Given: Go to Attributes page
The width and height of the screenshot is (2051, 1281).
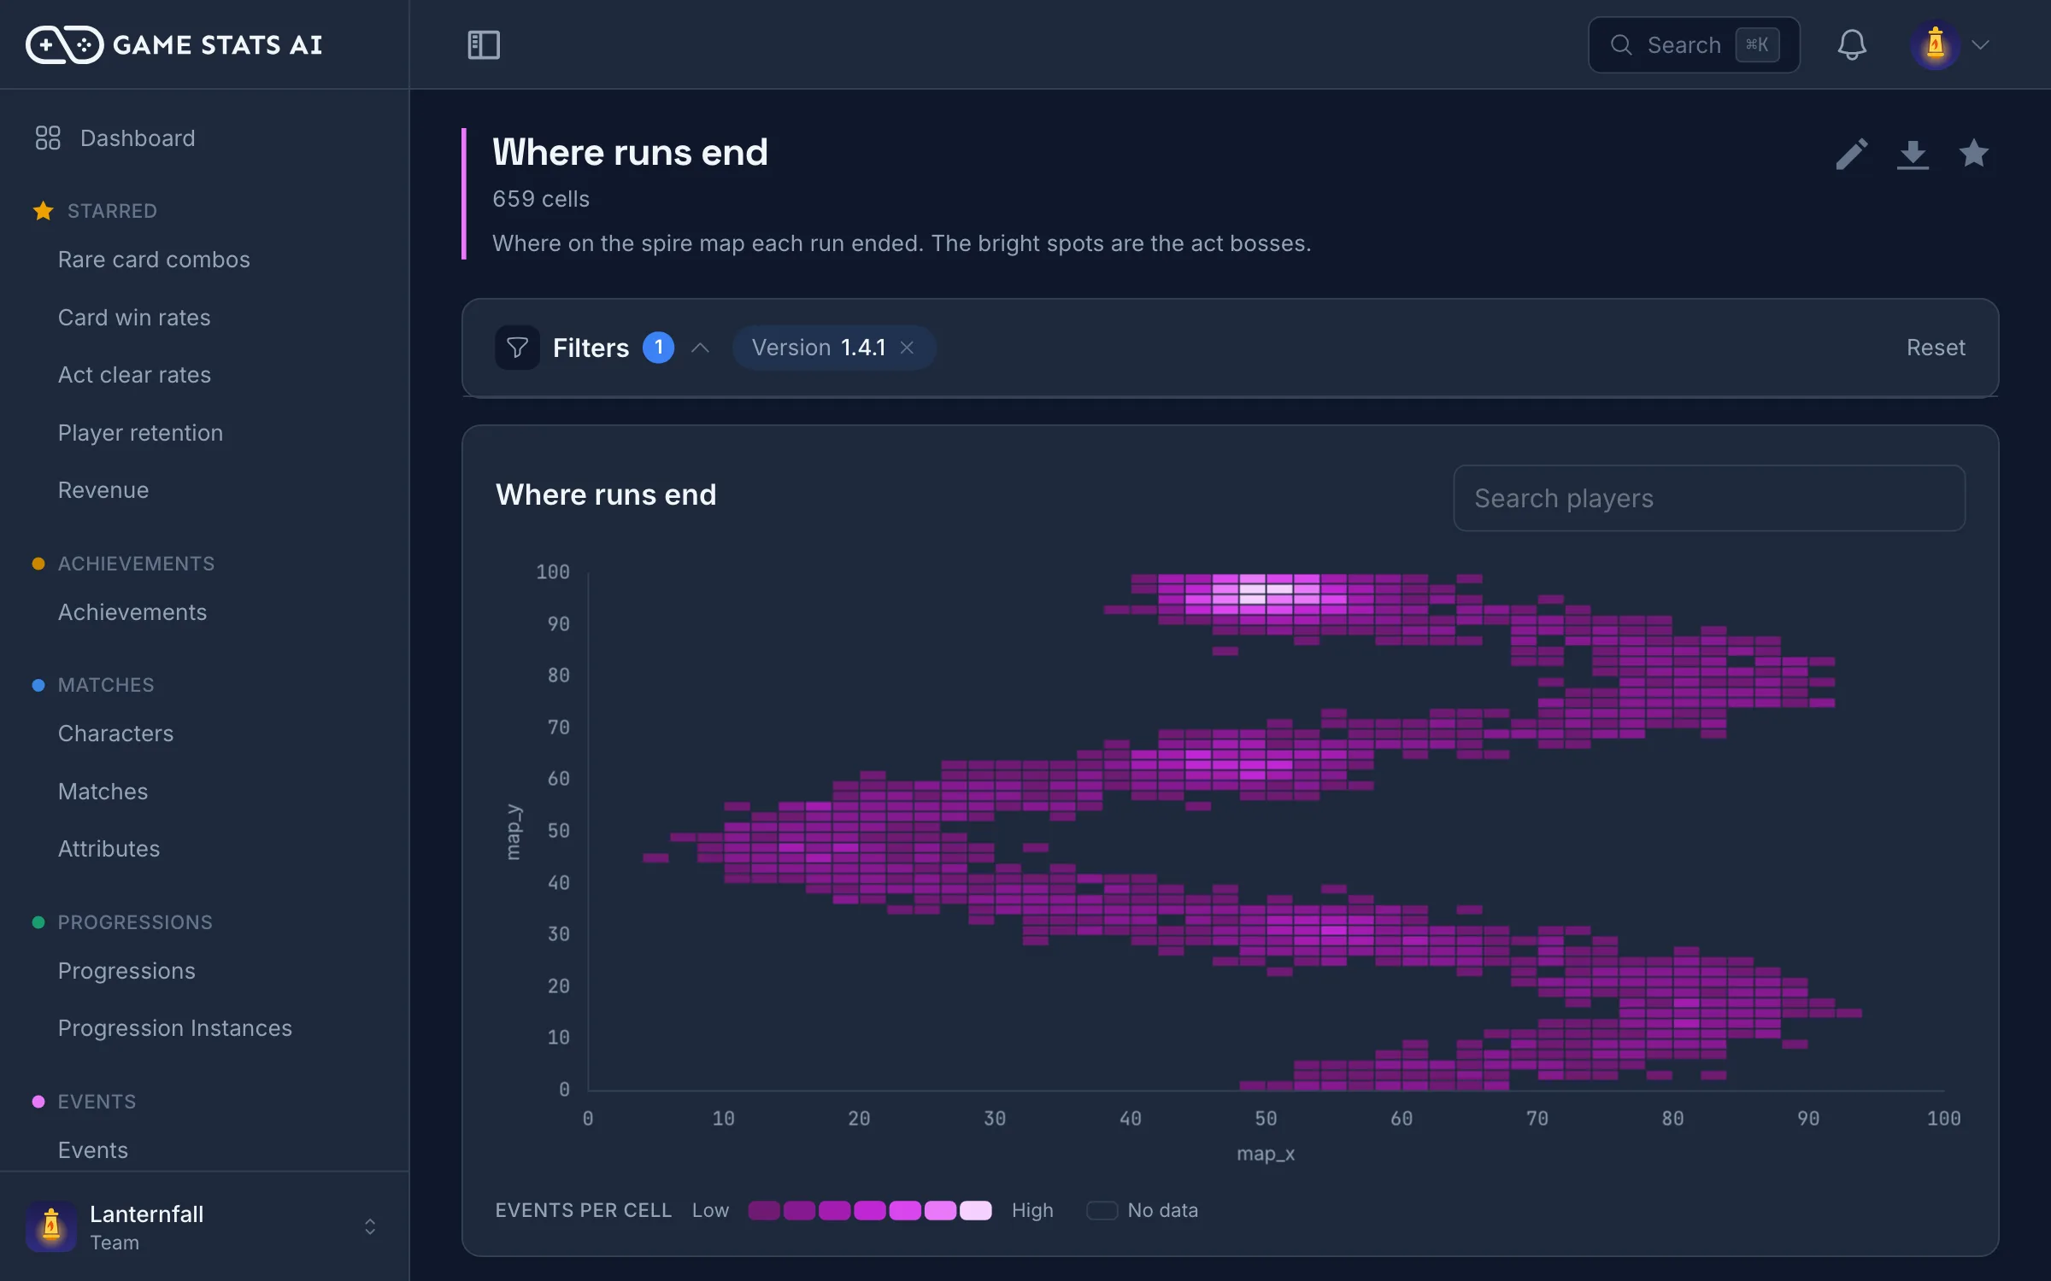Looking at the screenshot, I should 109,849.
